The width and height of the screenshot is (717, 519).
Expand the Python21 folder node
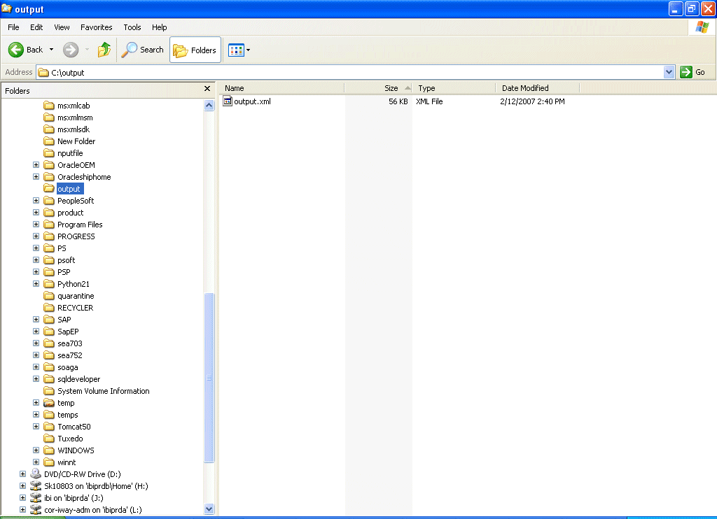coord(36,284)
